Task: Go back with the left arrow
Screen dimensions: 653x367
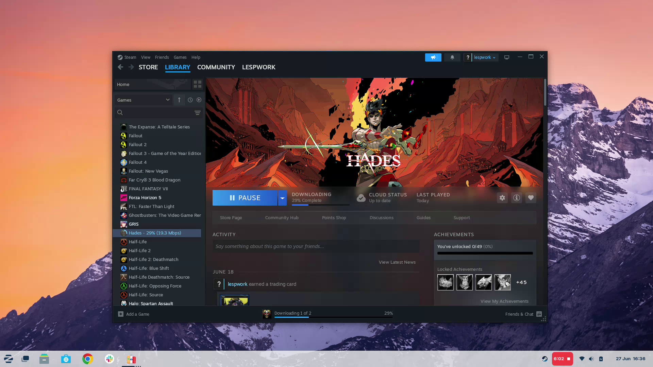Action: tap(120, 67)
